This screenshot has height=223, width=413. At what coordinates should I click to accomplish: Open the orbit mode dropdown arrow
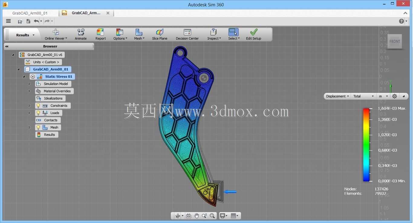[x=183, y=216]
